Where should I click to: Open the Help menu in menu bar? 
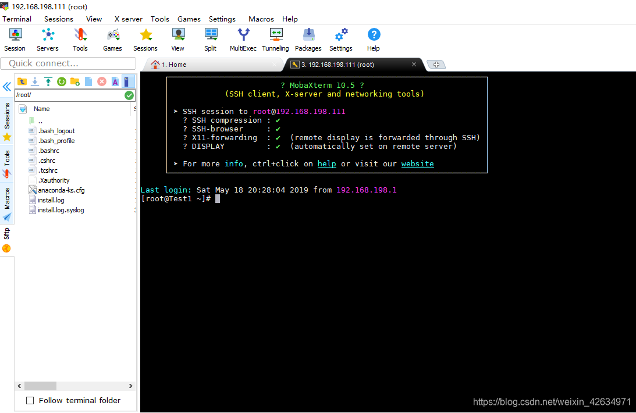coord(290,19)
